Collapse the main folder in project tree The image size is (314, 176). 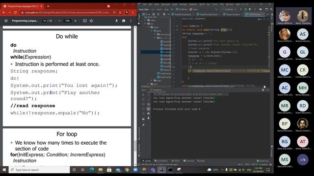148,27
